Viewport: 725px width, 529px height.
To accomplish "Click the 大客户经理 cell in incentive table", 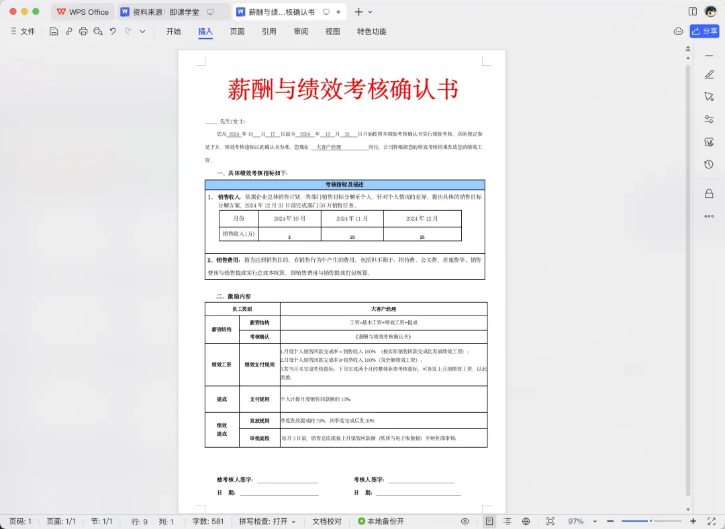I will [384, 309].
